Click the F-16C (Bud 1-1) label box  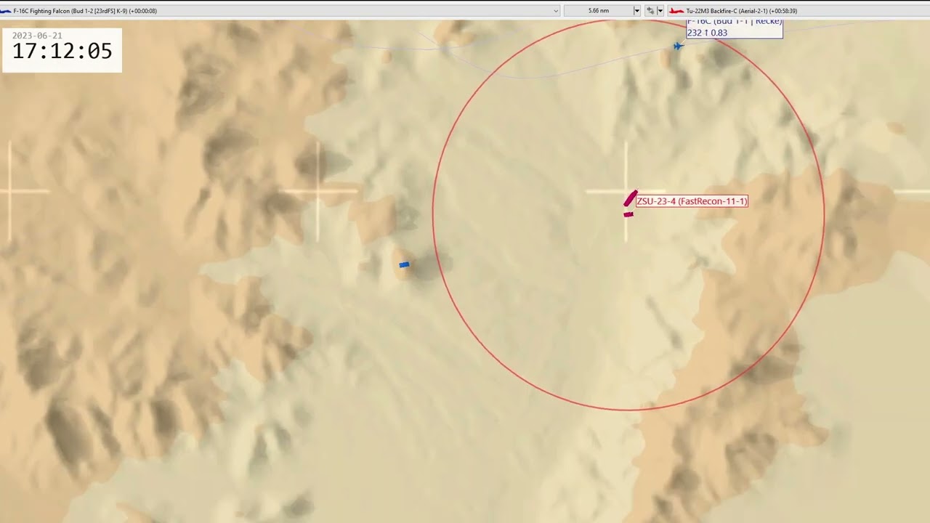coord(735,28)
